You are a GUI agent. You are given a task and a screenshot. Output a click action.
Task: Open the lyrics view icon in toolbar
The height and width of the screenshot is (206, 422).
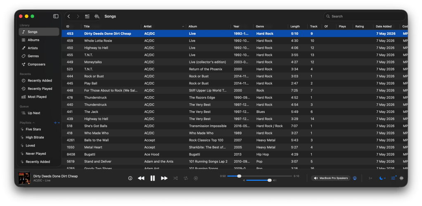pos(87,16)
